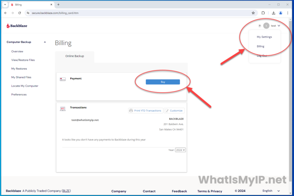The height and width of the screenshot is (196, 294).
Task: Click the no payments this year message
Action: coord(104,140)
